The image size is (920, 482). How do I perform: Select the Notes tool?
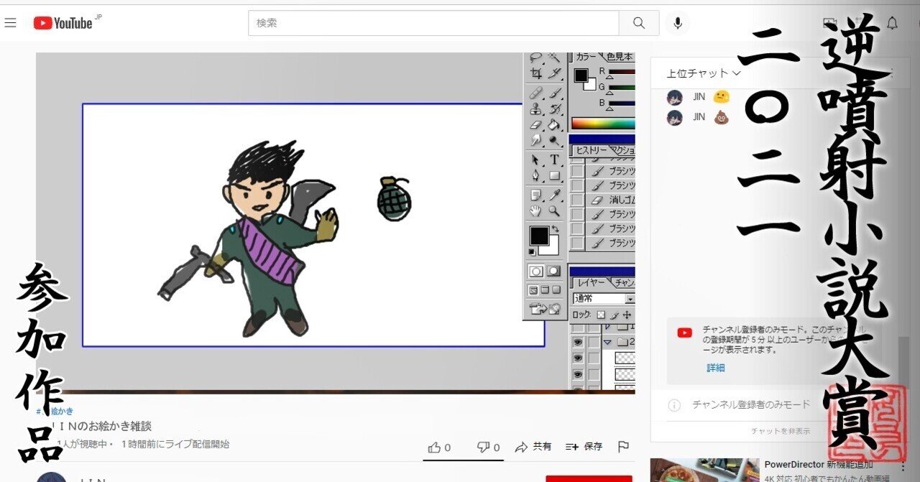pos(536,195)
